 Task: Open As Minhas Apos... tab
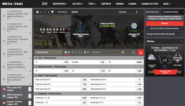click(171, 12)
